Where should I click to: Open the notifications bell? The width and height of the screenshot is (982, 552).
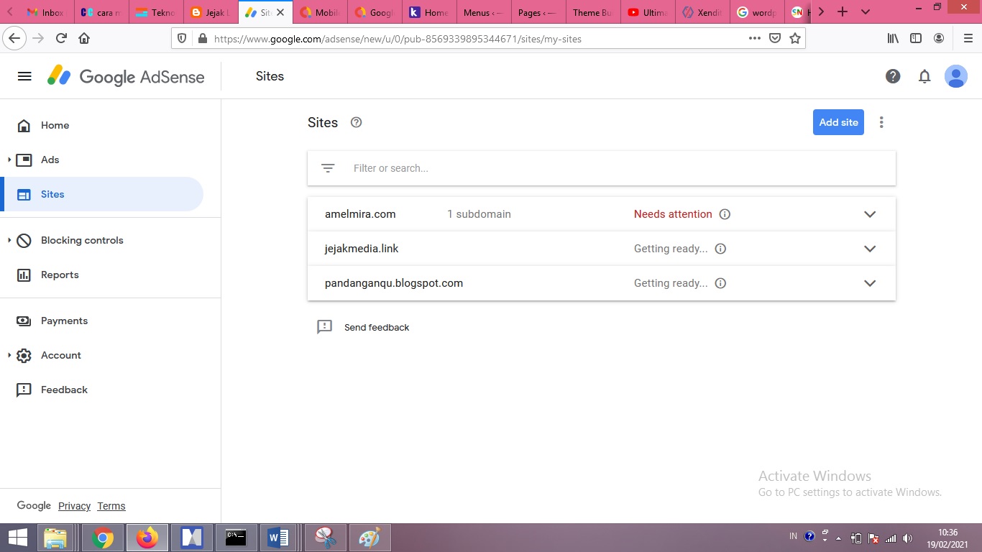point(924,76)
